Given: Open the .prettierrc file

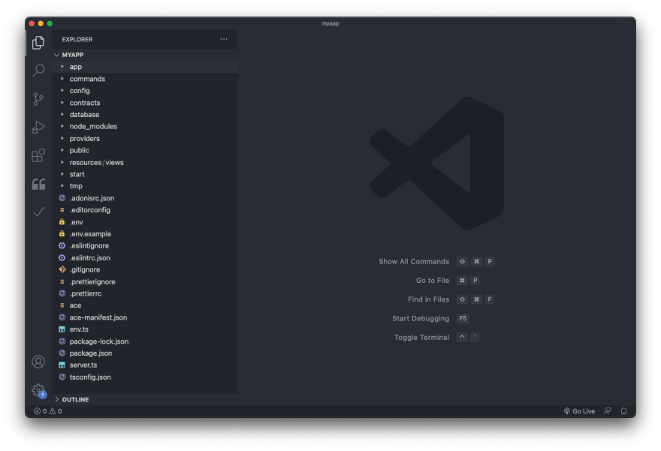Looking at the screenshot, I should click(x=144, y=293).
